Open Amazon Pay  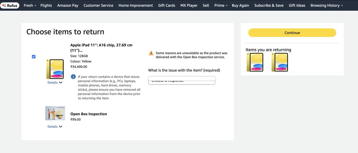point(68,5)
